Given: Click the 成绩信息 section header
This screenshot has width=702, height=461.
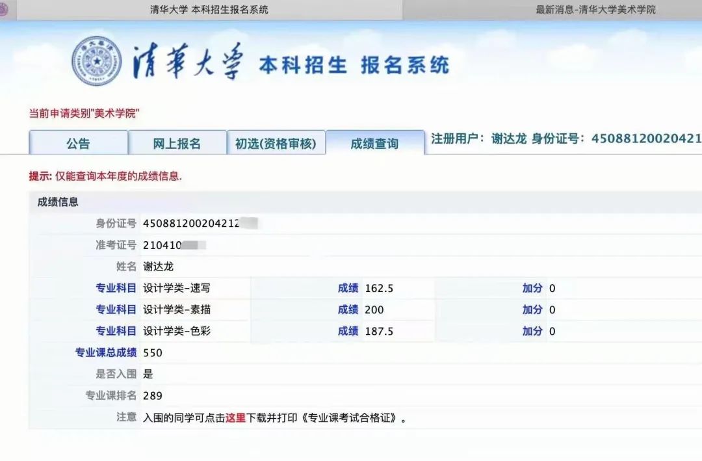Looking at the screenshot, I should pos(58,202).
